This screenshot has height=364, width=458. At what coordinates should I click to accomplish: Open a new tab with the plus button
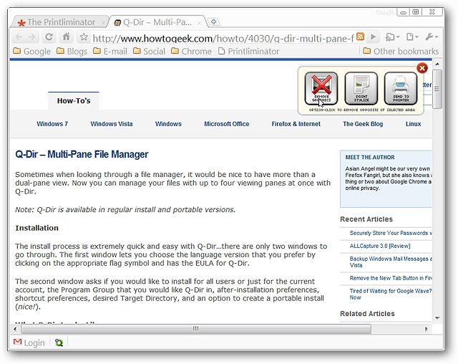[x=213, y=22]
